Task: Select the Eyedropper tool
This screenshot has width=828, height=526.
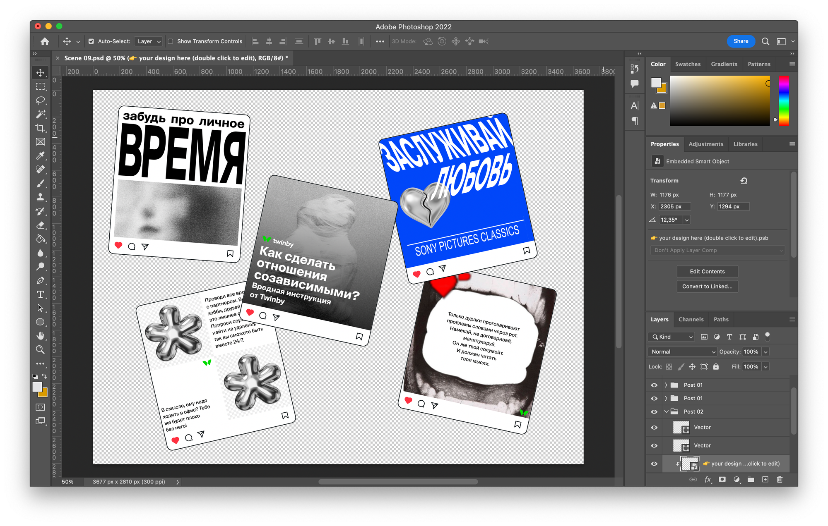Action: tap(40, 156)
